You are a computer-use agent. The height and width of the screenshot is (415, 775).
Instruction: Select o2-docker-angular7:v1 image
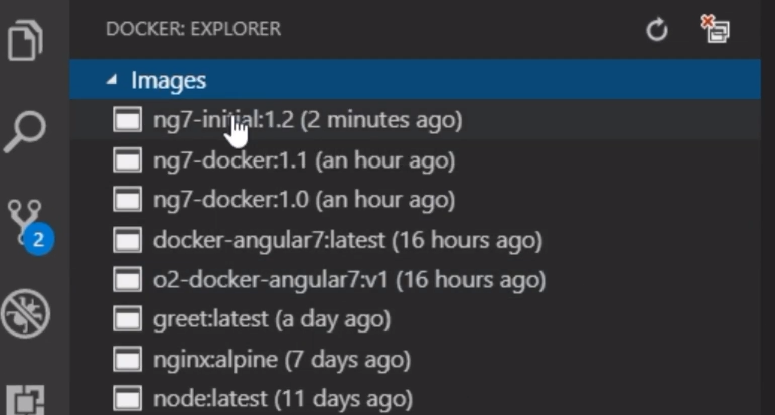[415, 280]
